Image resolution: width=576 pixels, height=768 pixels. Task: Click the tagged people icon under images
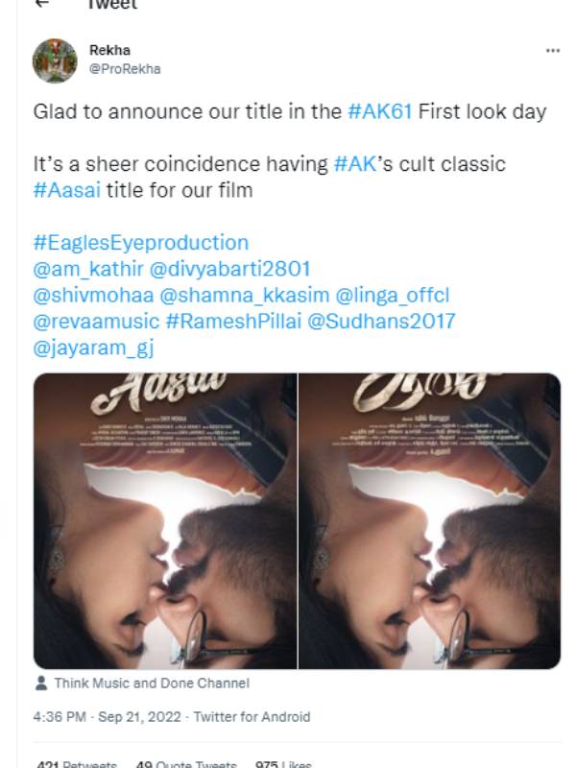tap(41, 684)
